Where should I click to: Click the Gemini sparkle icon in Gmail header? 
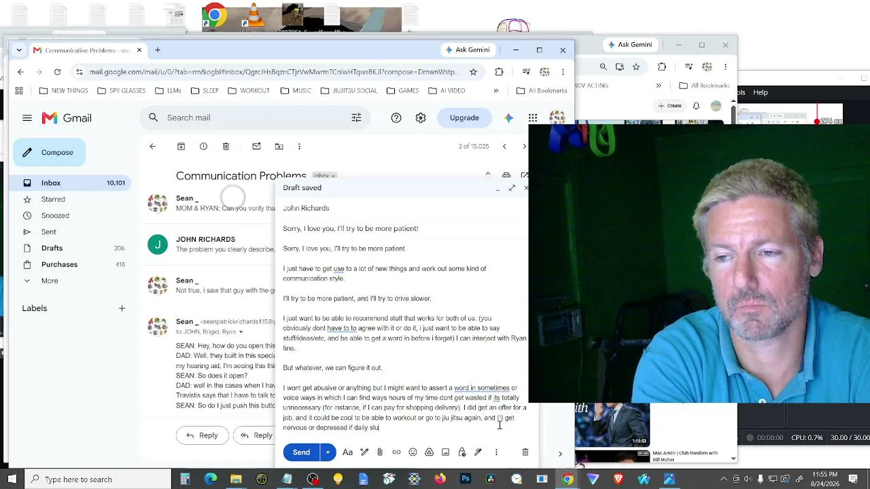(508, 117)
